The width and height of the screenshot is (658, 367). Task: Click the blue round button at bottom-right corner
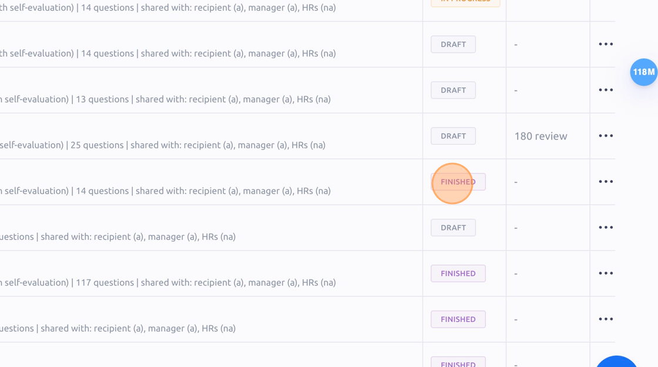pos(616,362)
